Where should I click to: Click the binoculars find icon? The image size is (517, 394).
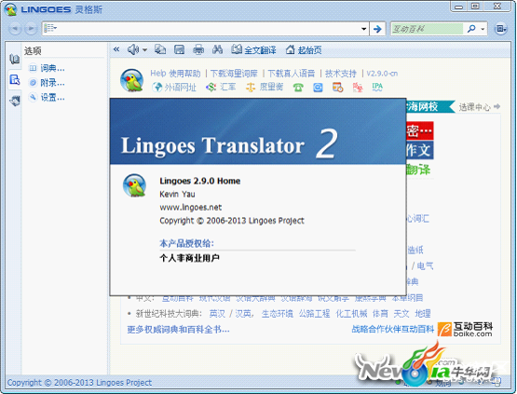(217, 49)
